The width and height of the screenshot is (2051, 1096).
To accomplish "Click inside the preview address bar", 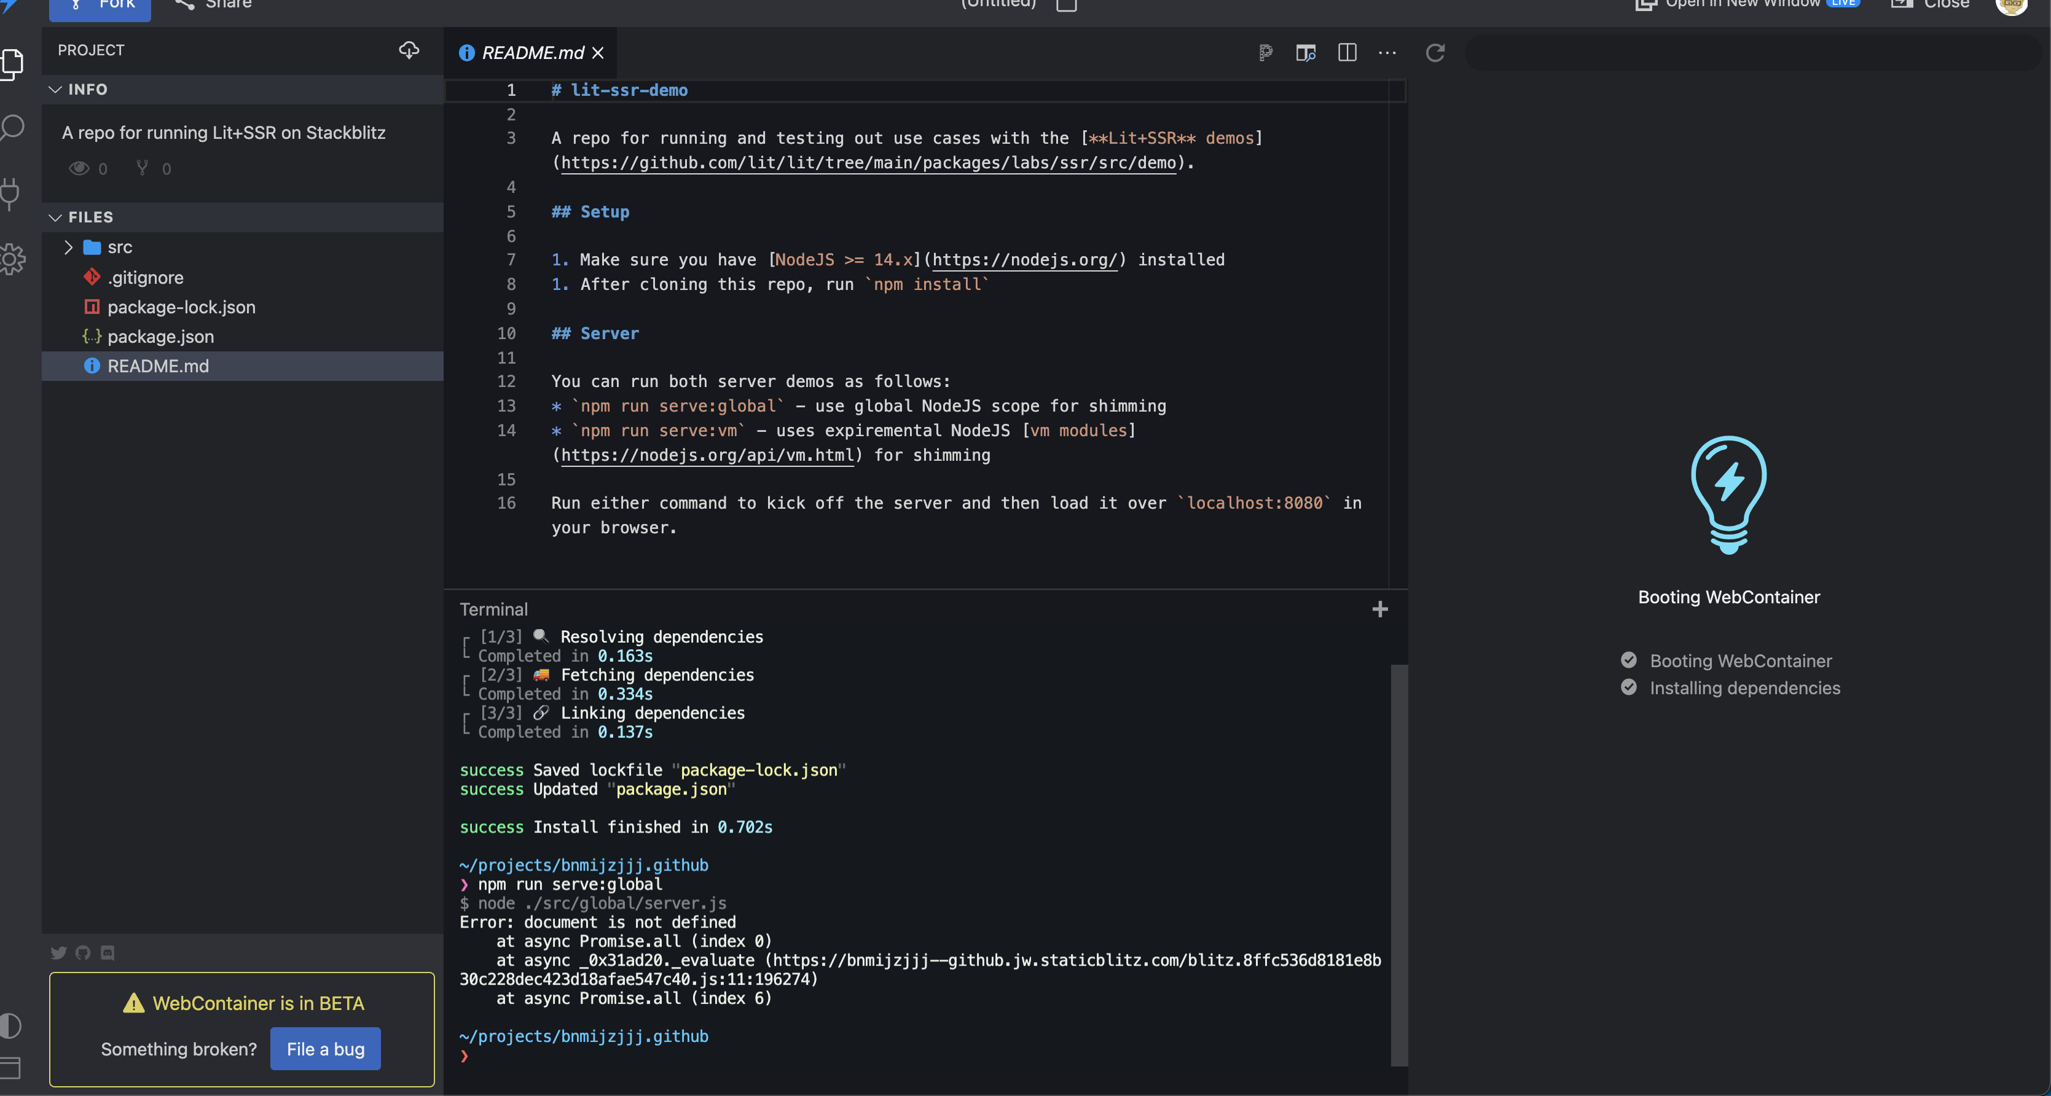I will click(1752, 53).
